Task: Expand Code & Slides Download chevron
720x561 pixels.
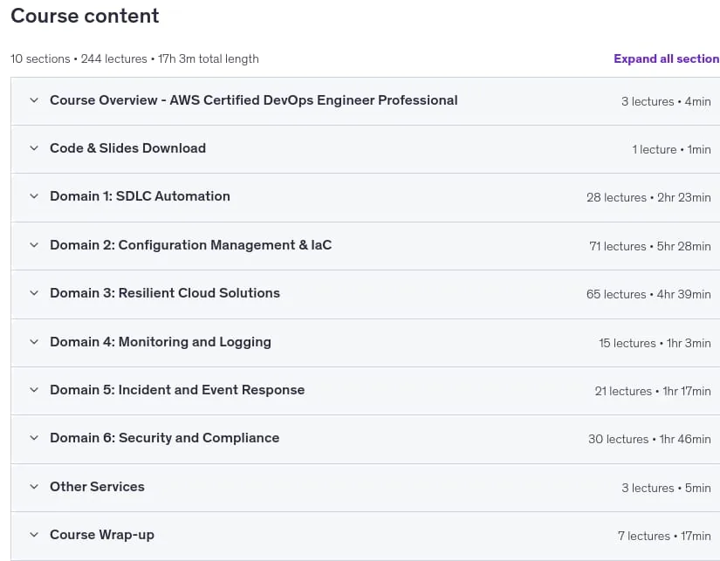Action: point(34,148)
